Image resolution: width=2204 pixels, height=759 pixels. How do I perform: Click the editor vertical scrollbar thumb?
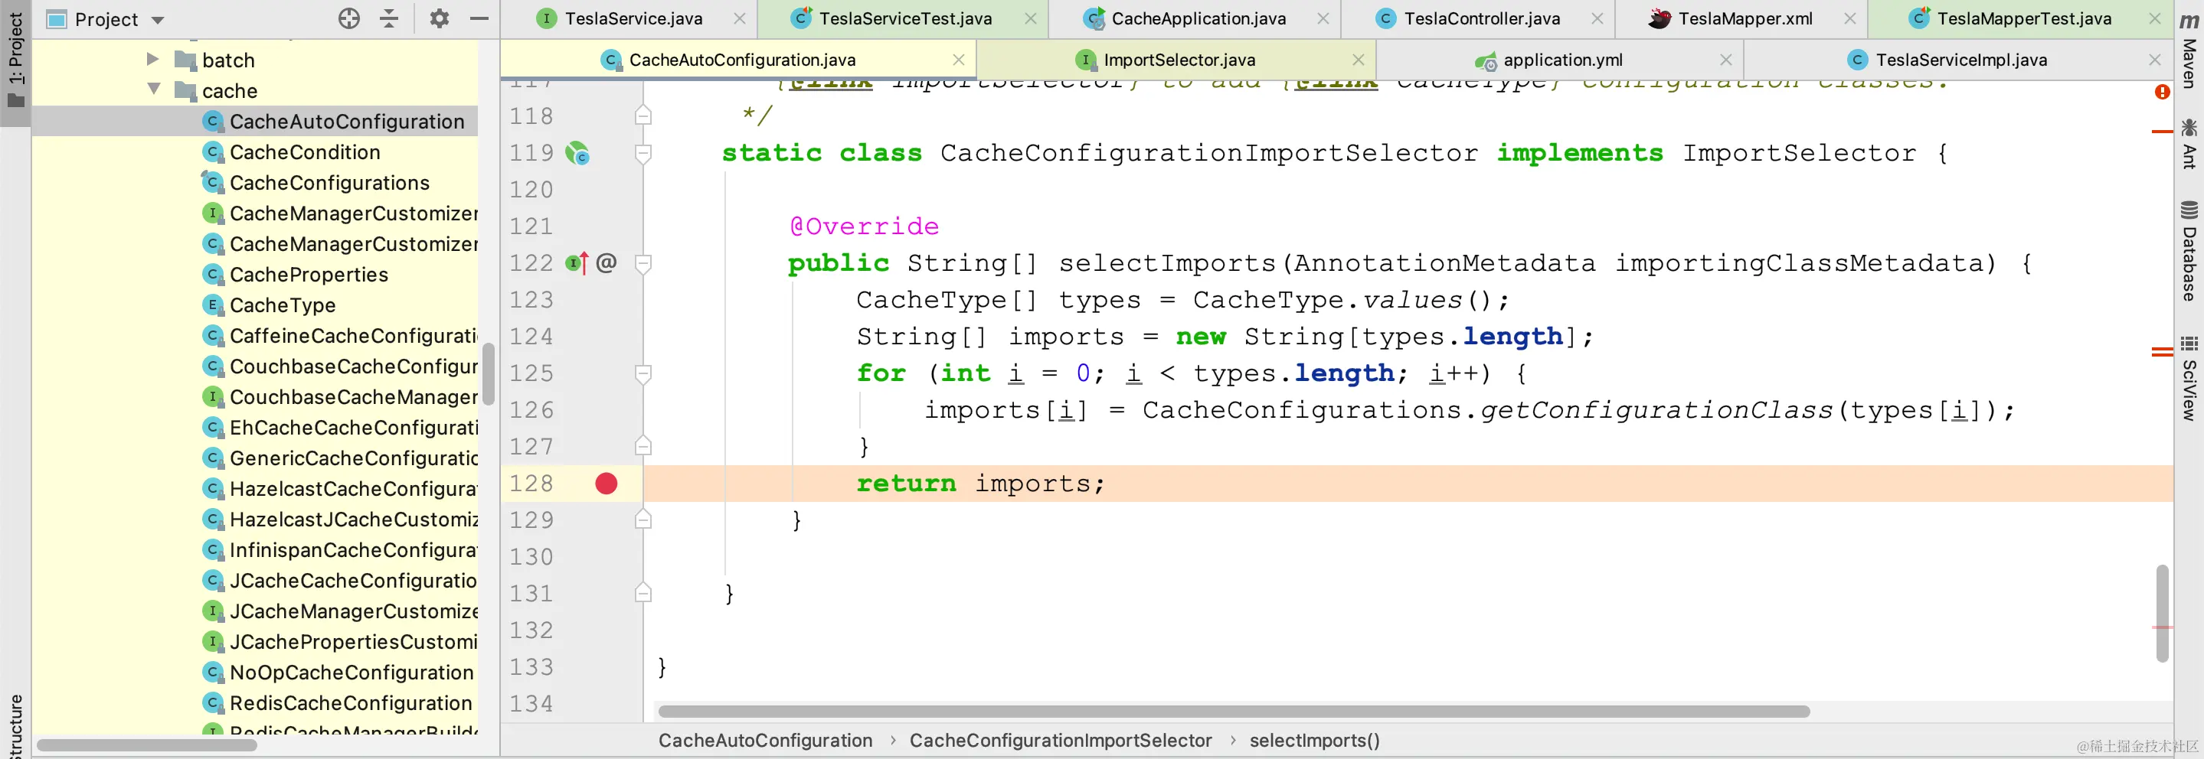(2162, 613)
